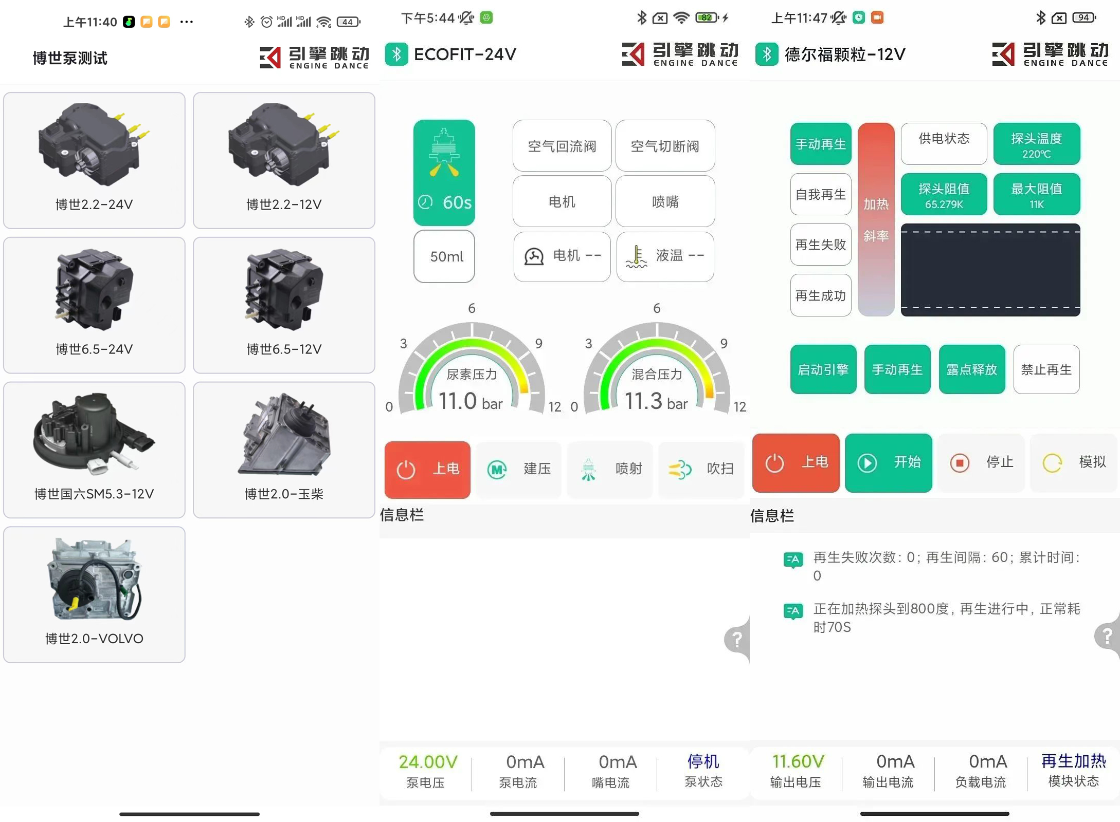Viewport: 1120px width, 822px height.
Task: Tap the motor speed gauge icon
Action: coord(534,256)
